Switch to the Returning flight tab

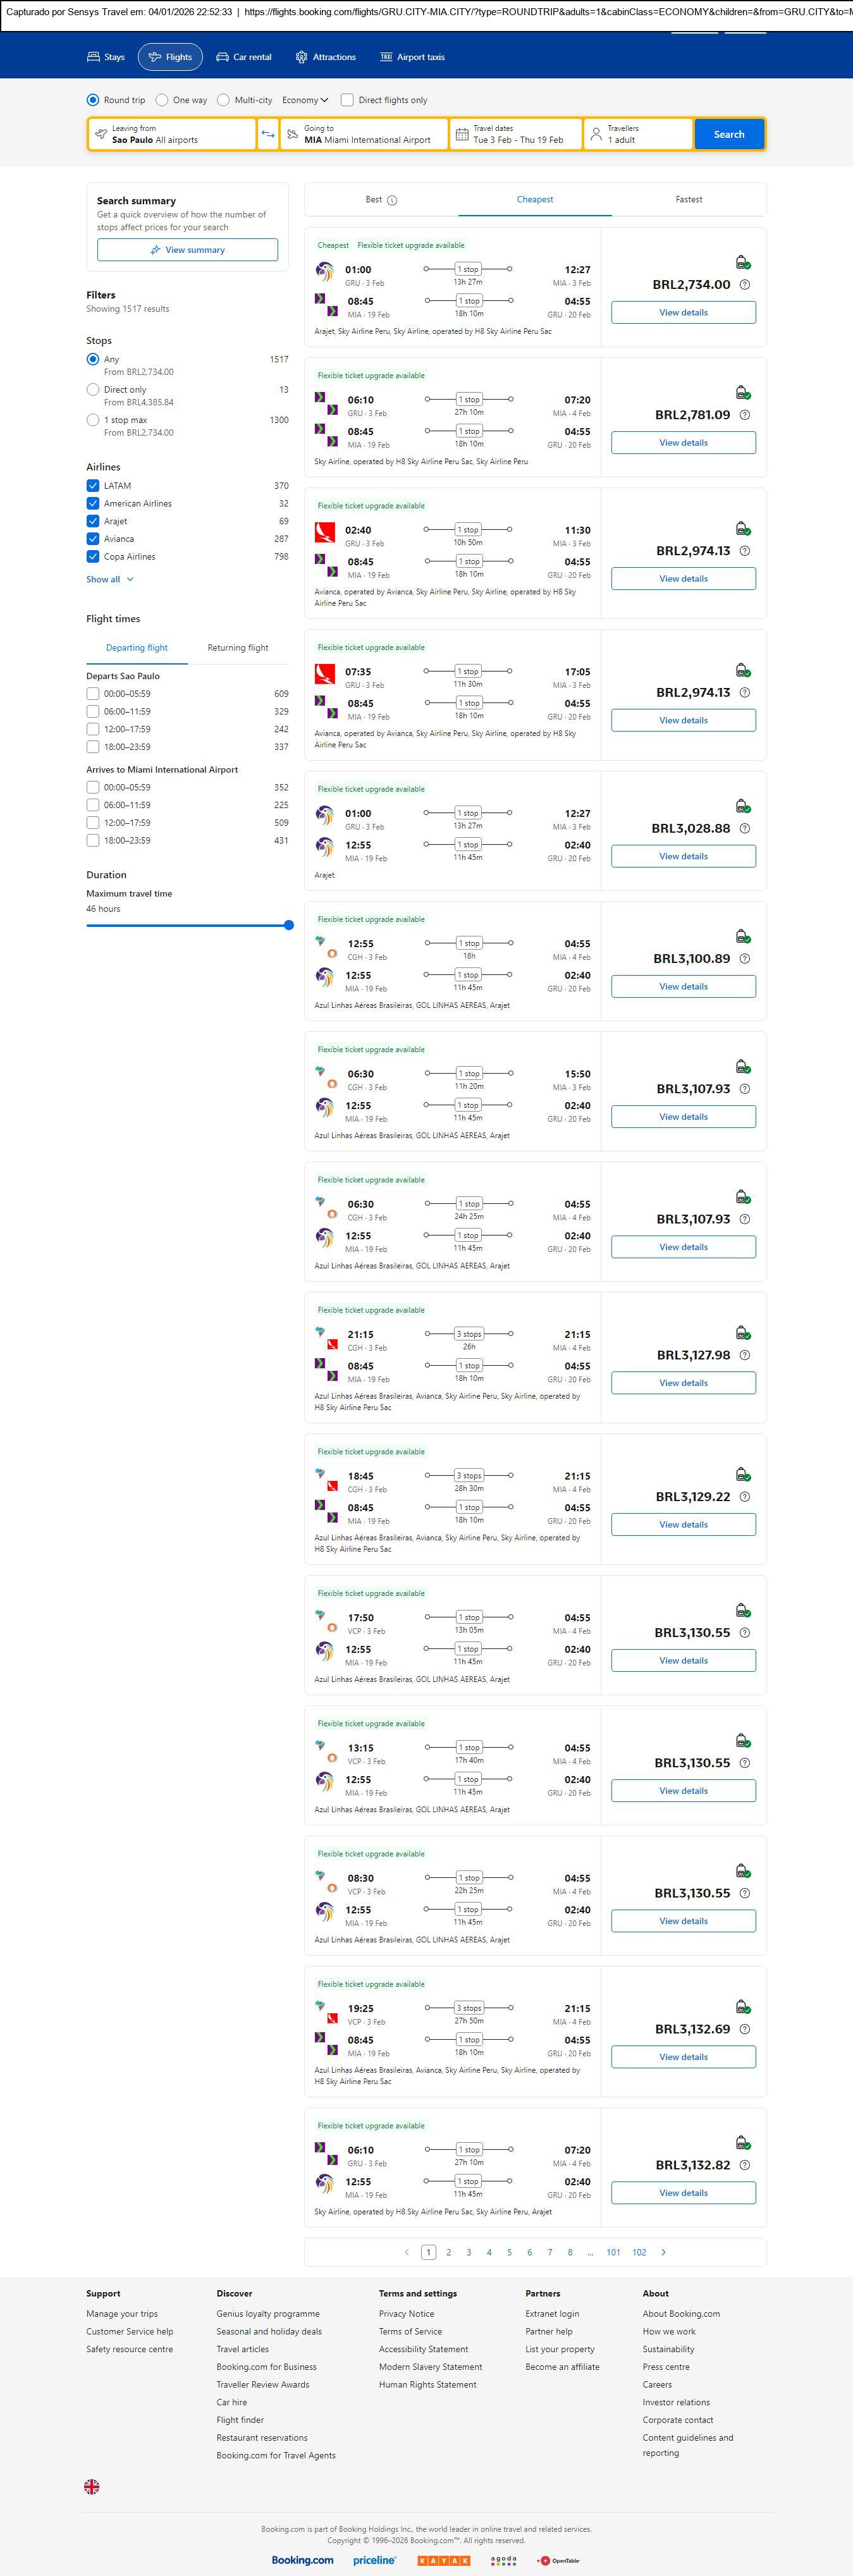point(237,648)
